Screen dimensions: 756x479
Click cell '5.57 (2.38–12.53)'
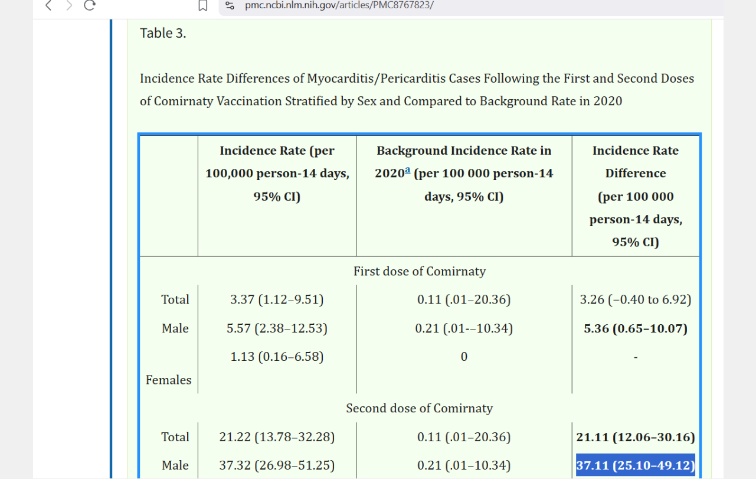[277, 328]
